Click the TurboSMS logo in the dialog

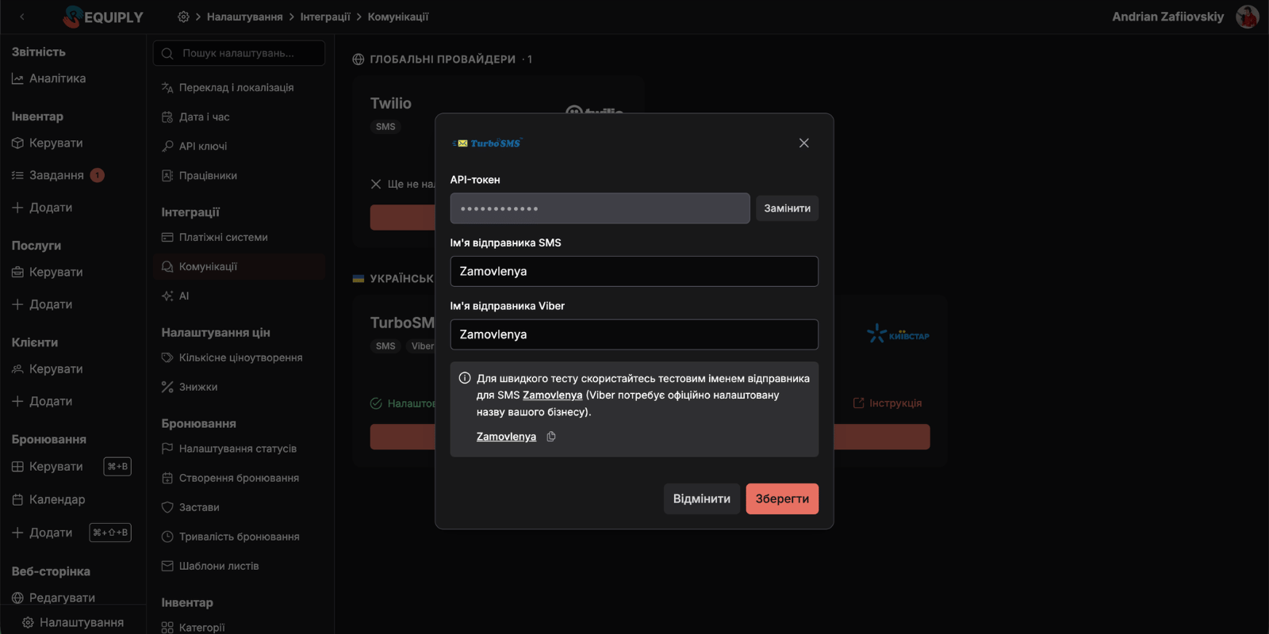tap(487, 143)
